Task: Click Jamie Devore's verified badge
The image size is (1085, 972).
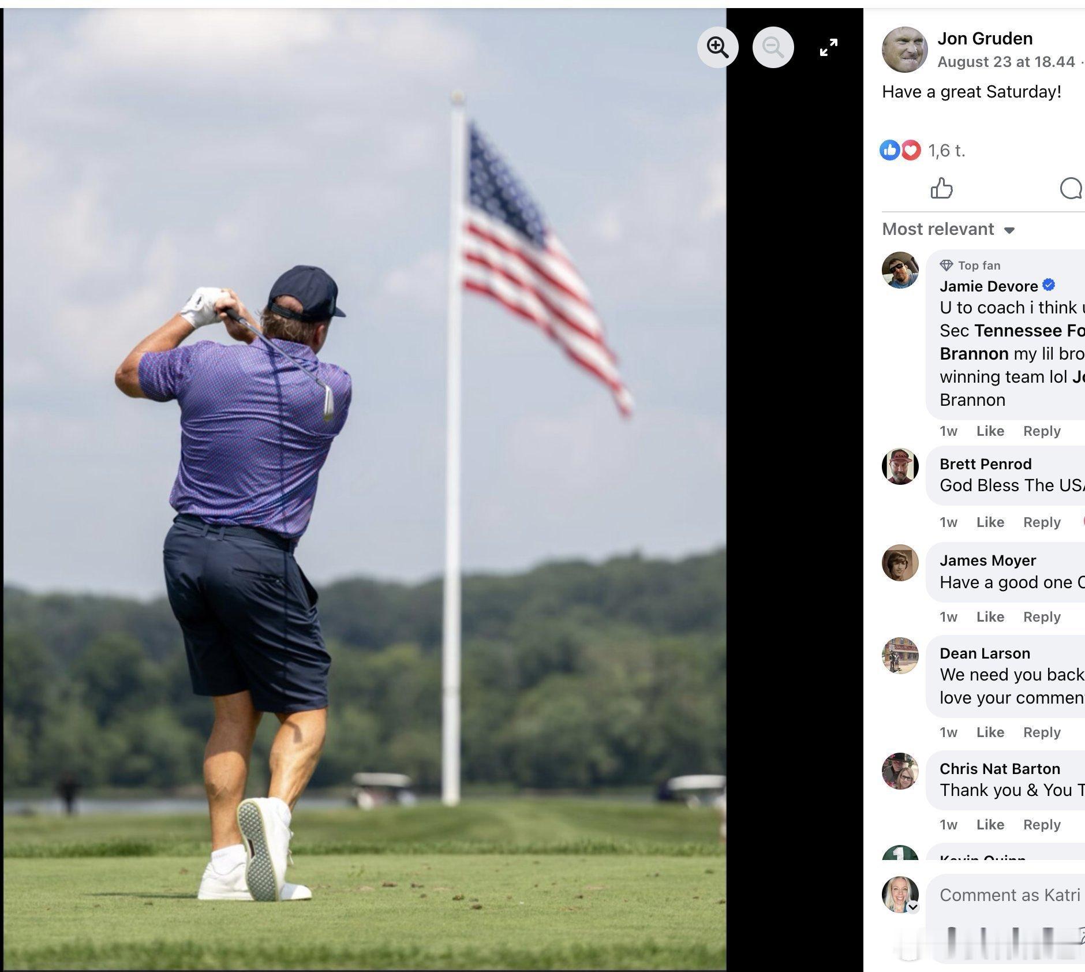Action: 1049,285
